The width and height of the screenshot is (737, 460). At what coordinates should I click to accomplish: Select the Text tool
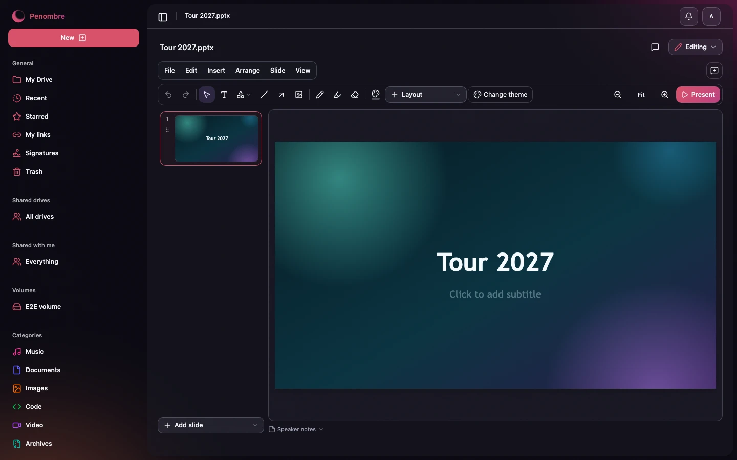[x=224, y=95]
